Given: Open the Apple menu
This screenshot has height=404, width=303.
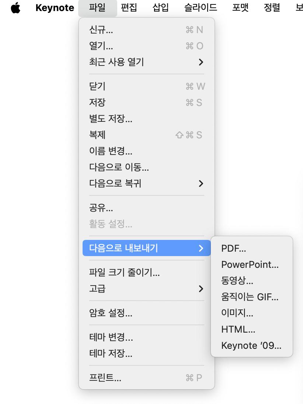Looking at the screenshot, I should click(x=15, y=8).
